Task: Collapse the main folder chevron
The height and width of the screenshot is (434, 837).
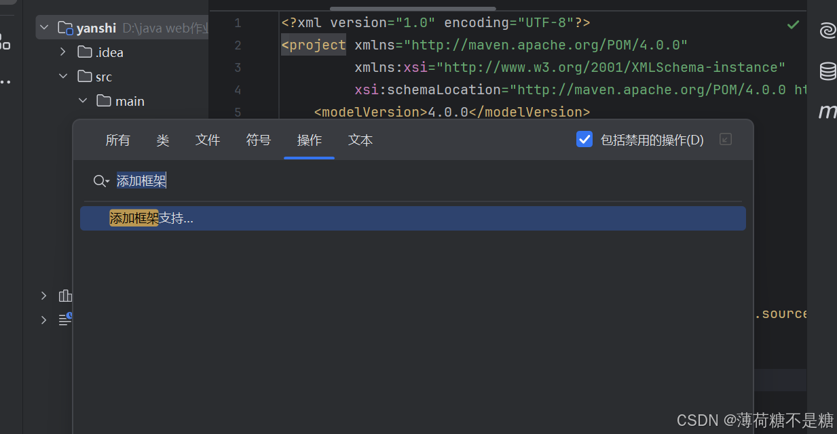Action: (83, 101)
